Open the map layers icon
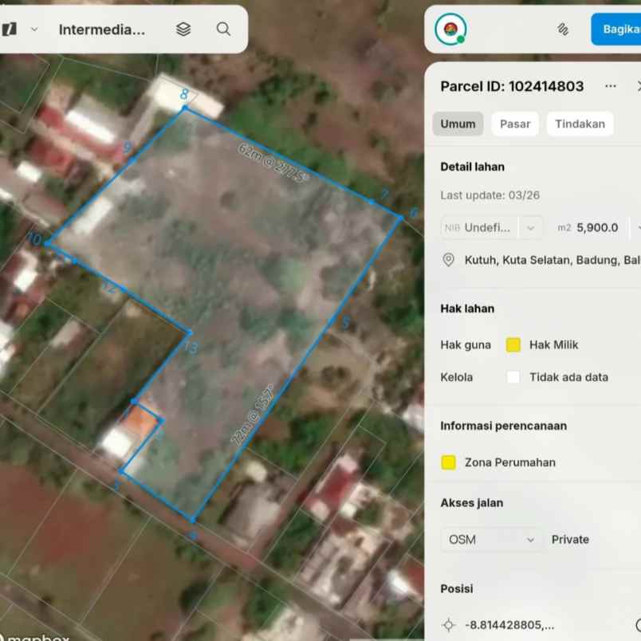Screen dimensions: 641x641 click(183, 29)
